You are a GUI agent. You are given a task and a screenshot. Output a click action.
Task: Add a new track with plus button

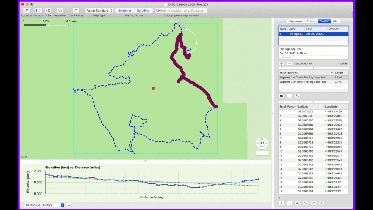[282, 63]
